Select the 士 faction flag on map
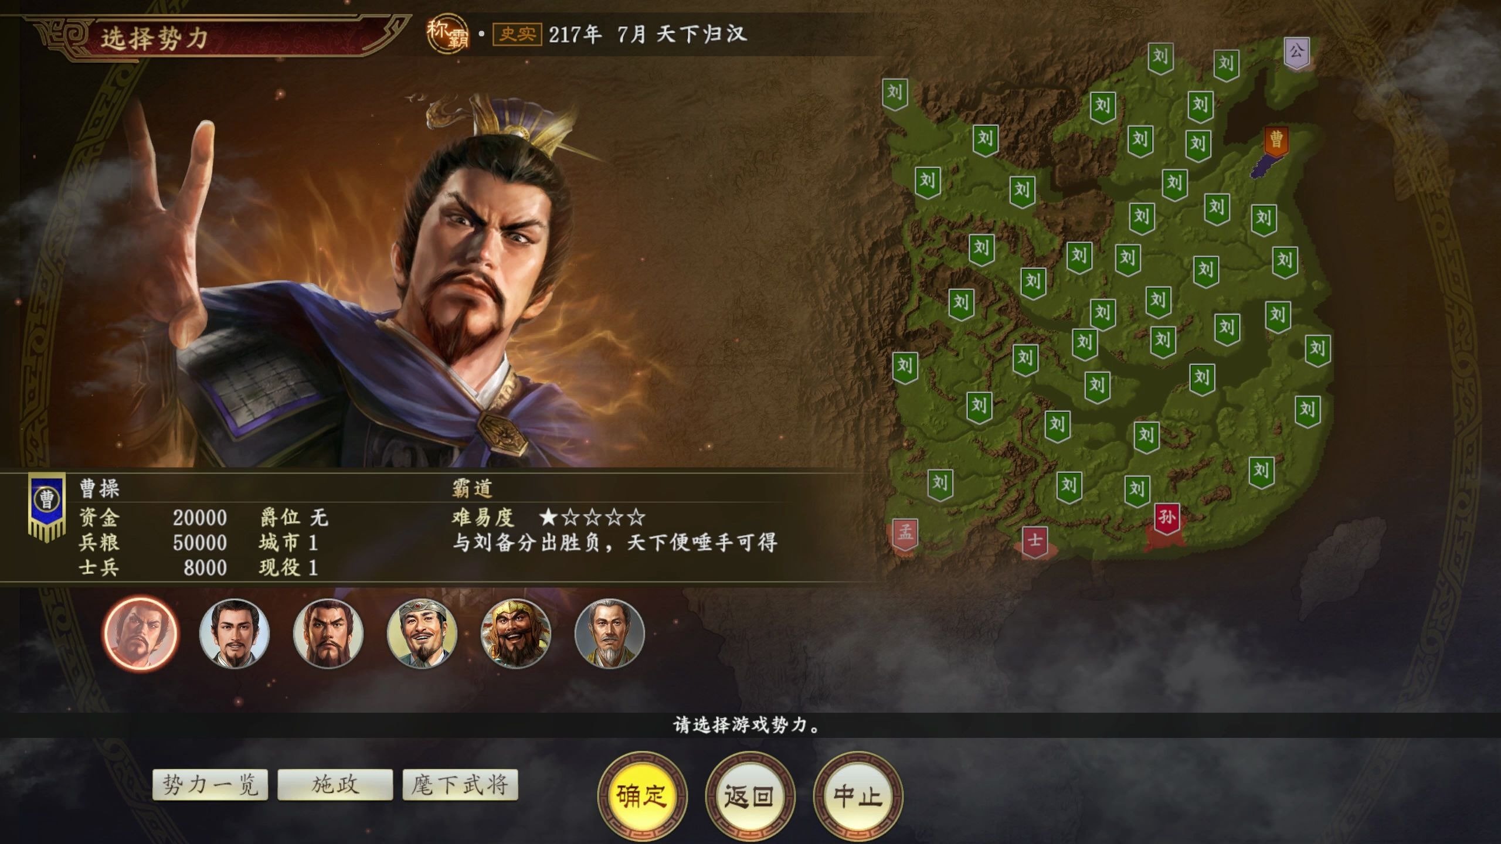 pos(1035,541)
